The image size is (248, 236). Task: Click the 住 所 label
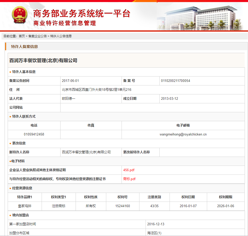coord(15,90)
